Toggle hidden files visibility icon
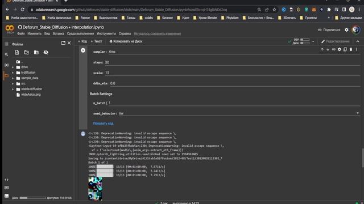 [46, 53]
